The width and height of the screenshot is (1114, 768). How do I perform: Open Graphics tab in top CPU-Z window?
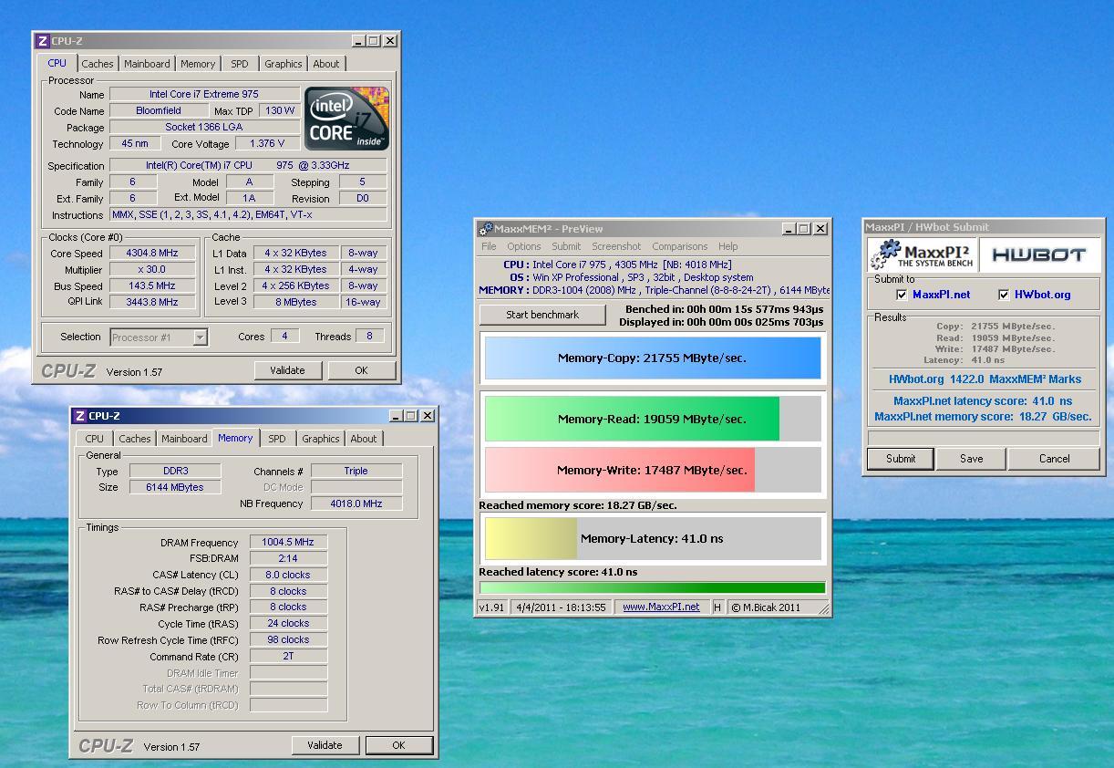pos(283,64)
